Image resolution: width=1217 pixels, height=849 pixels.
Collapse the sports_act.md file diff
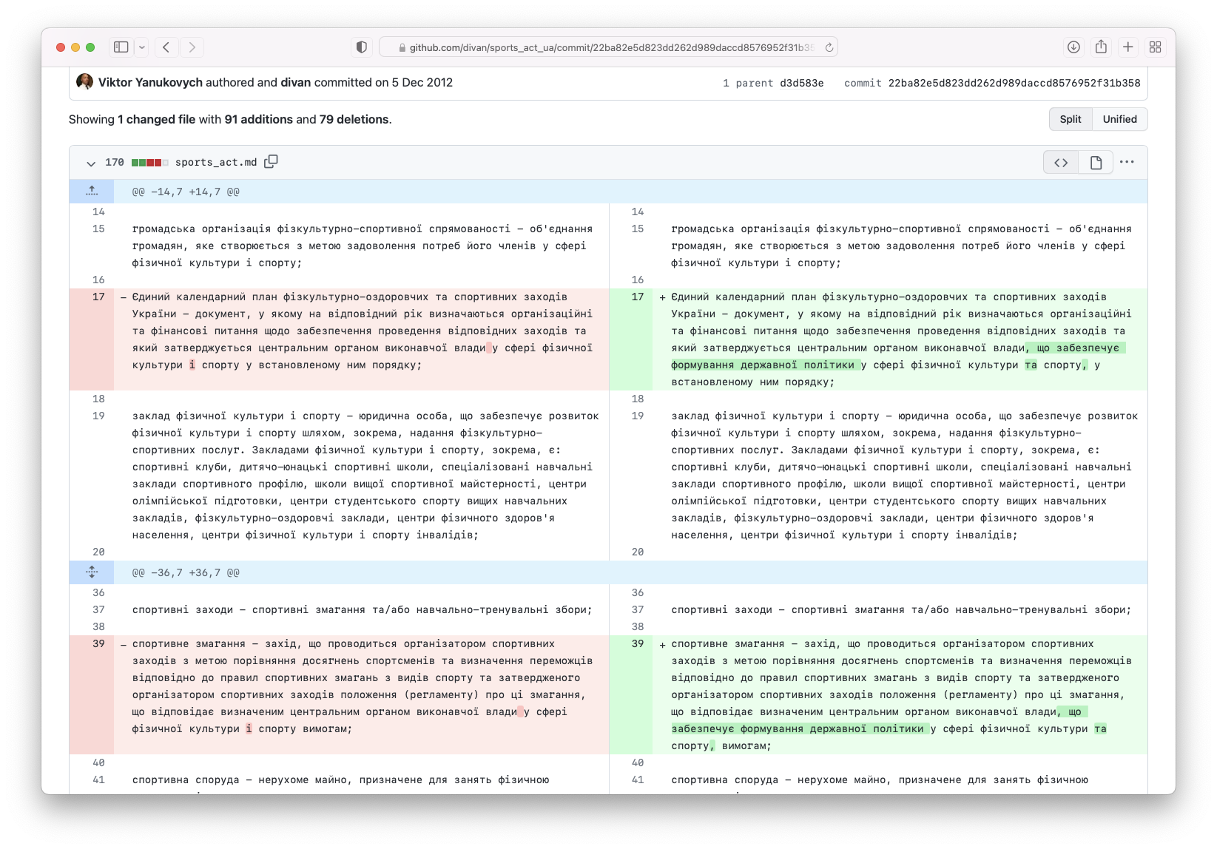tap(91, 163)
